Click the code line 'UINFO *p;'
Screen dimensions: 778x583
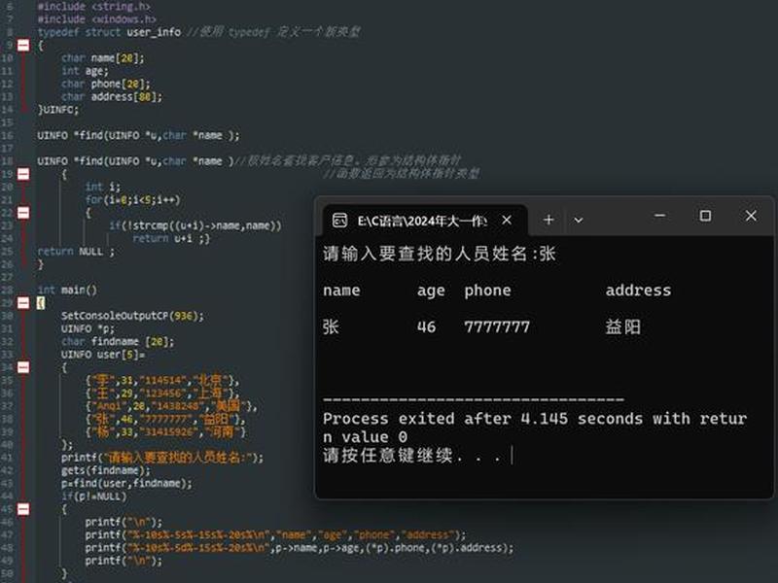(88, 328)
